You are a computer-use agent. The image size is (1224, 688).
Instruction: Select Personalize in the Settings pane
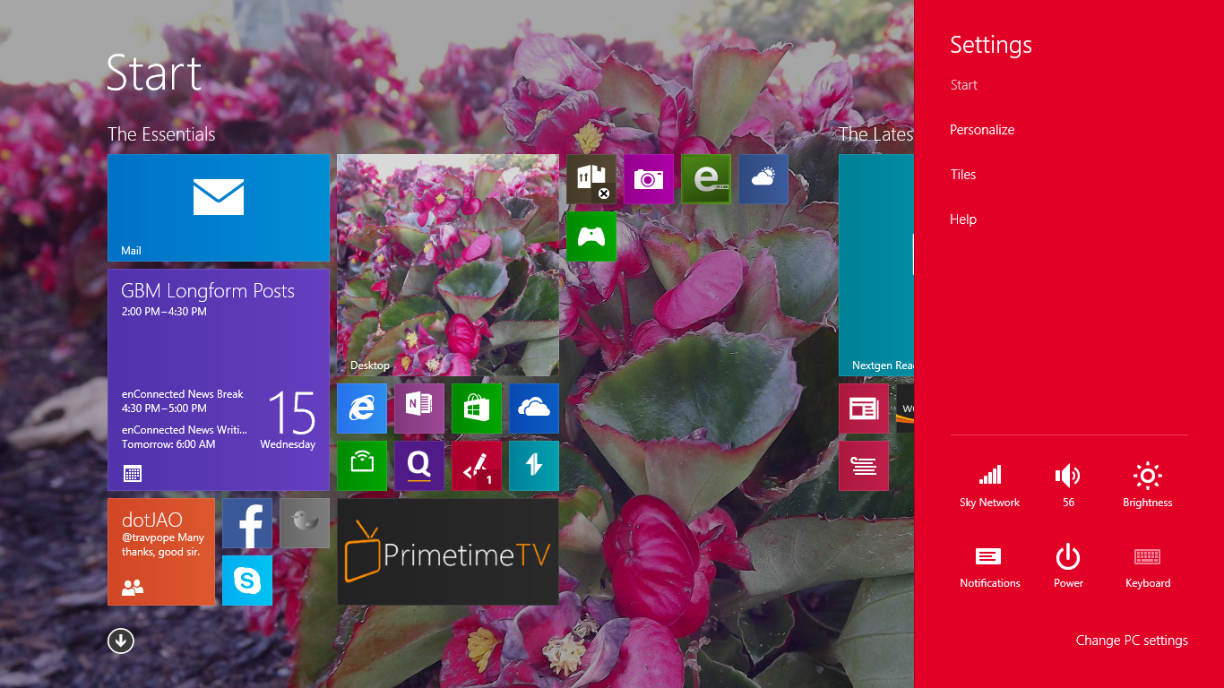pos(982,130)
